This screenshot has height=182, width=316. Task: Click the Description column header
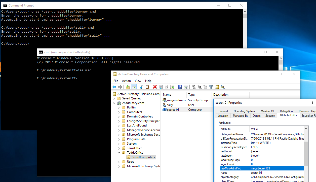[x=230, y=95]
